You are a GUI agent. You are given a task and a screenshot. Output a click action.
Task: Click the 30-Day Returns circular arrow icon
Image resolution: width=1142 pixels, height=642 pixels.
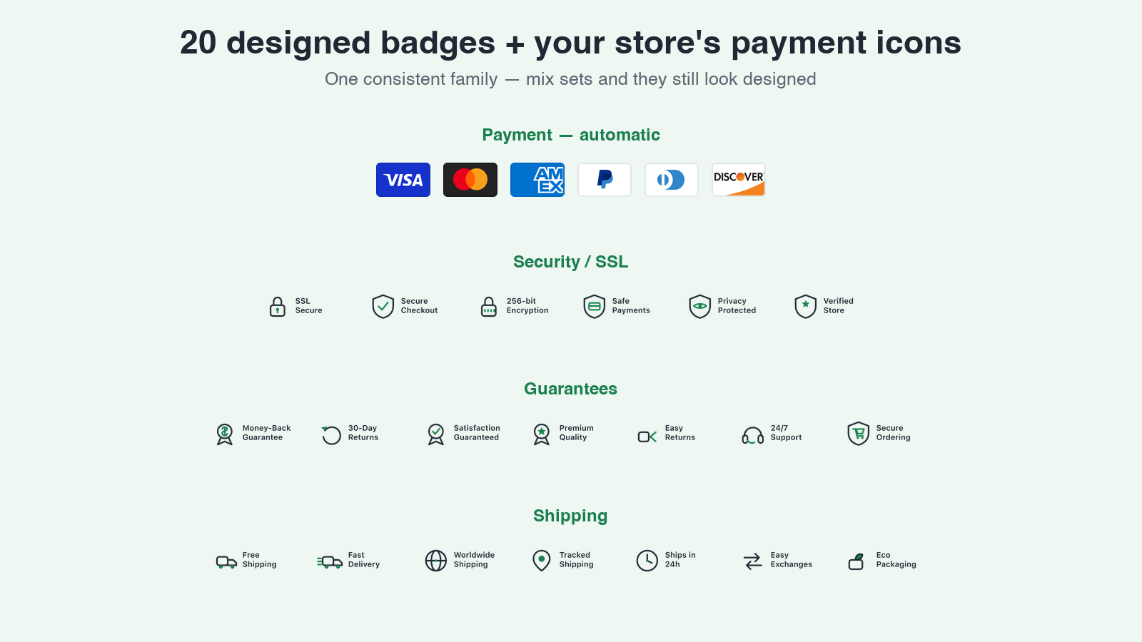pyautogui.click(x=331, y=434)
